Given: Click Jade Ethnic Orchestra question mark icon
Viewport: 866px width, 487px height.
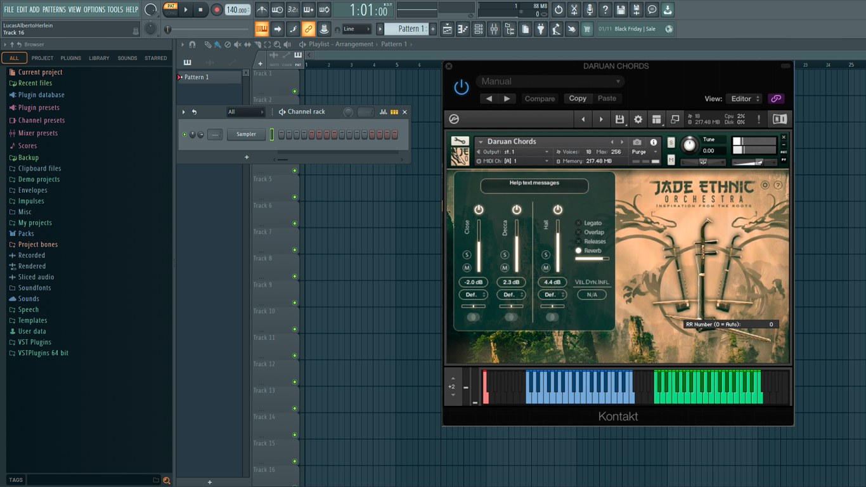Looking at the screenshot, I should (x=778, y=185).
